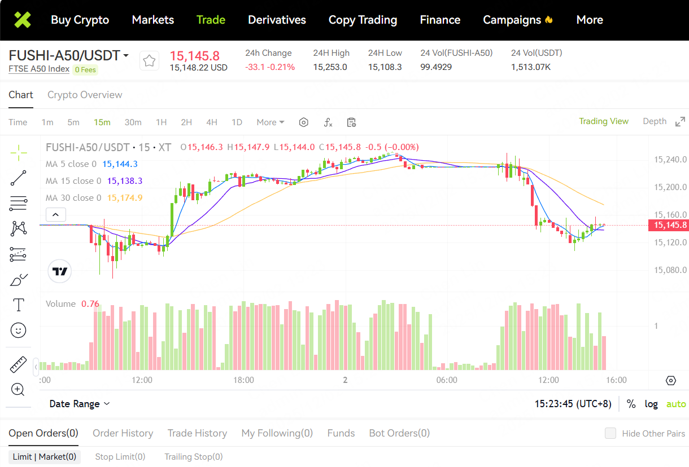Viewport: 689px width, 467px height.
Task: Select the ruler measure tool
Action: (19, 364)
